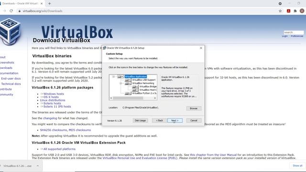This screenshot has height=172, width=306.
Task: Open the Linux distributions link
Action: (x=53, y=100)
